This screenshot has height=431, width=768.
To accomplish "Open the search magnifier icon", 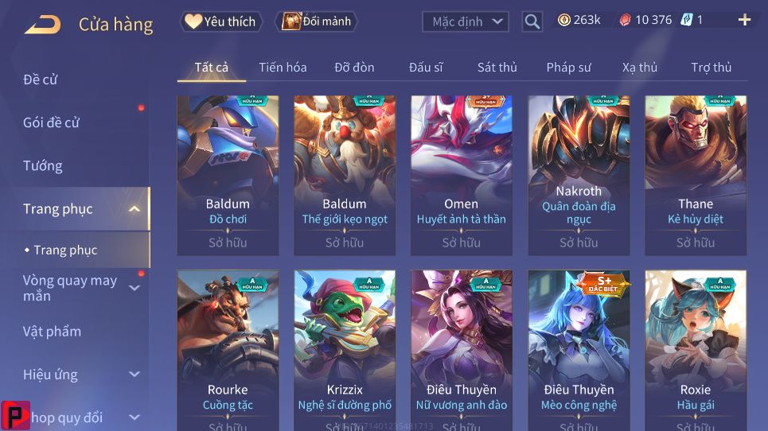I will [x=532, y=21].
